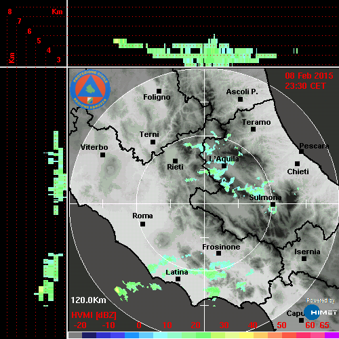This screenshot has height=339, width=339.
Task: Pick the magenta 65 dBZ color swatch
Action: 332,335
